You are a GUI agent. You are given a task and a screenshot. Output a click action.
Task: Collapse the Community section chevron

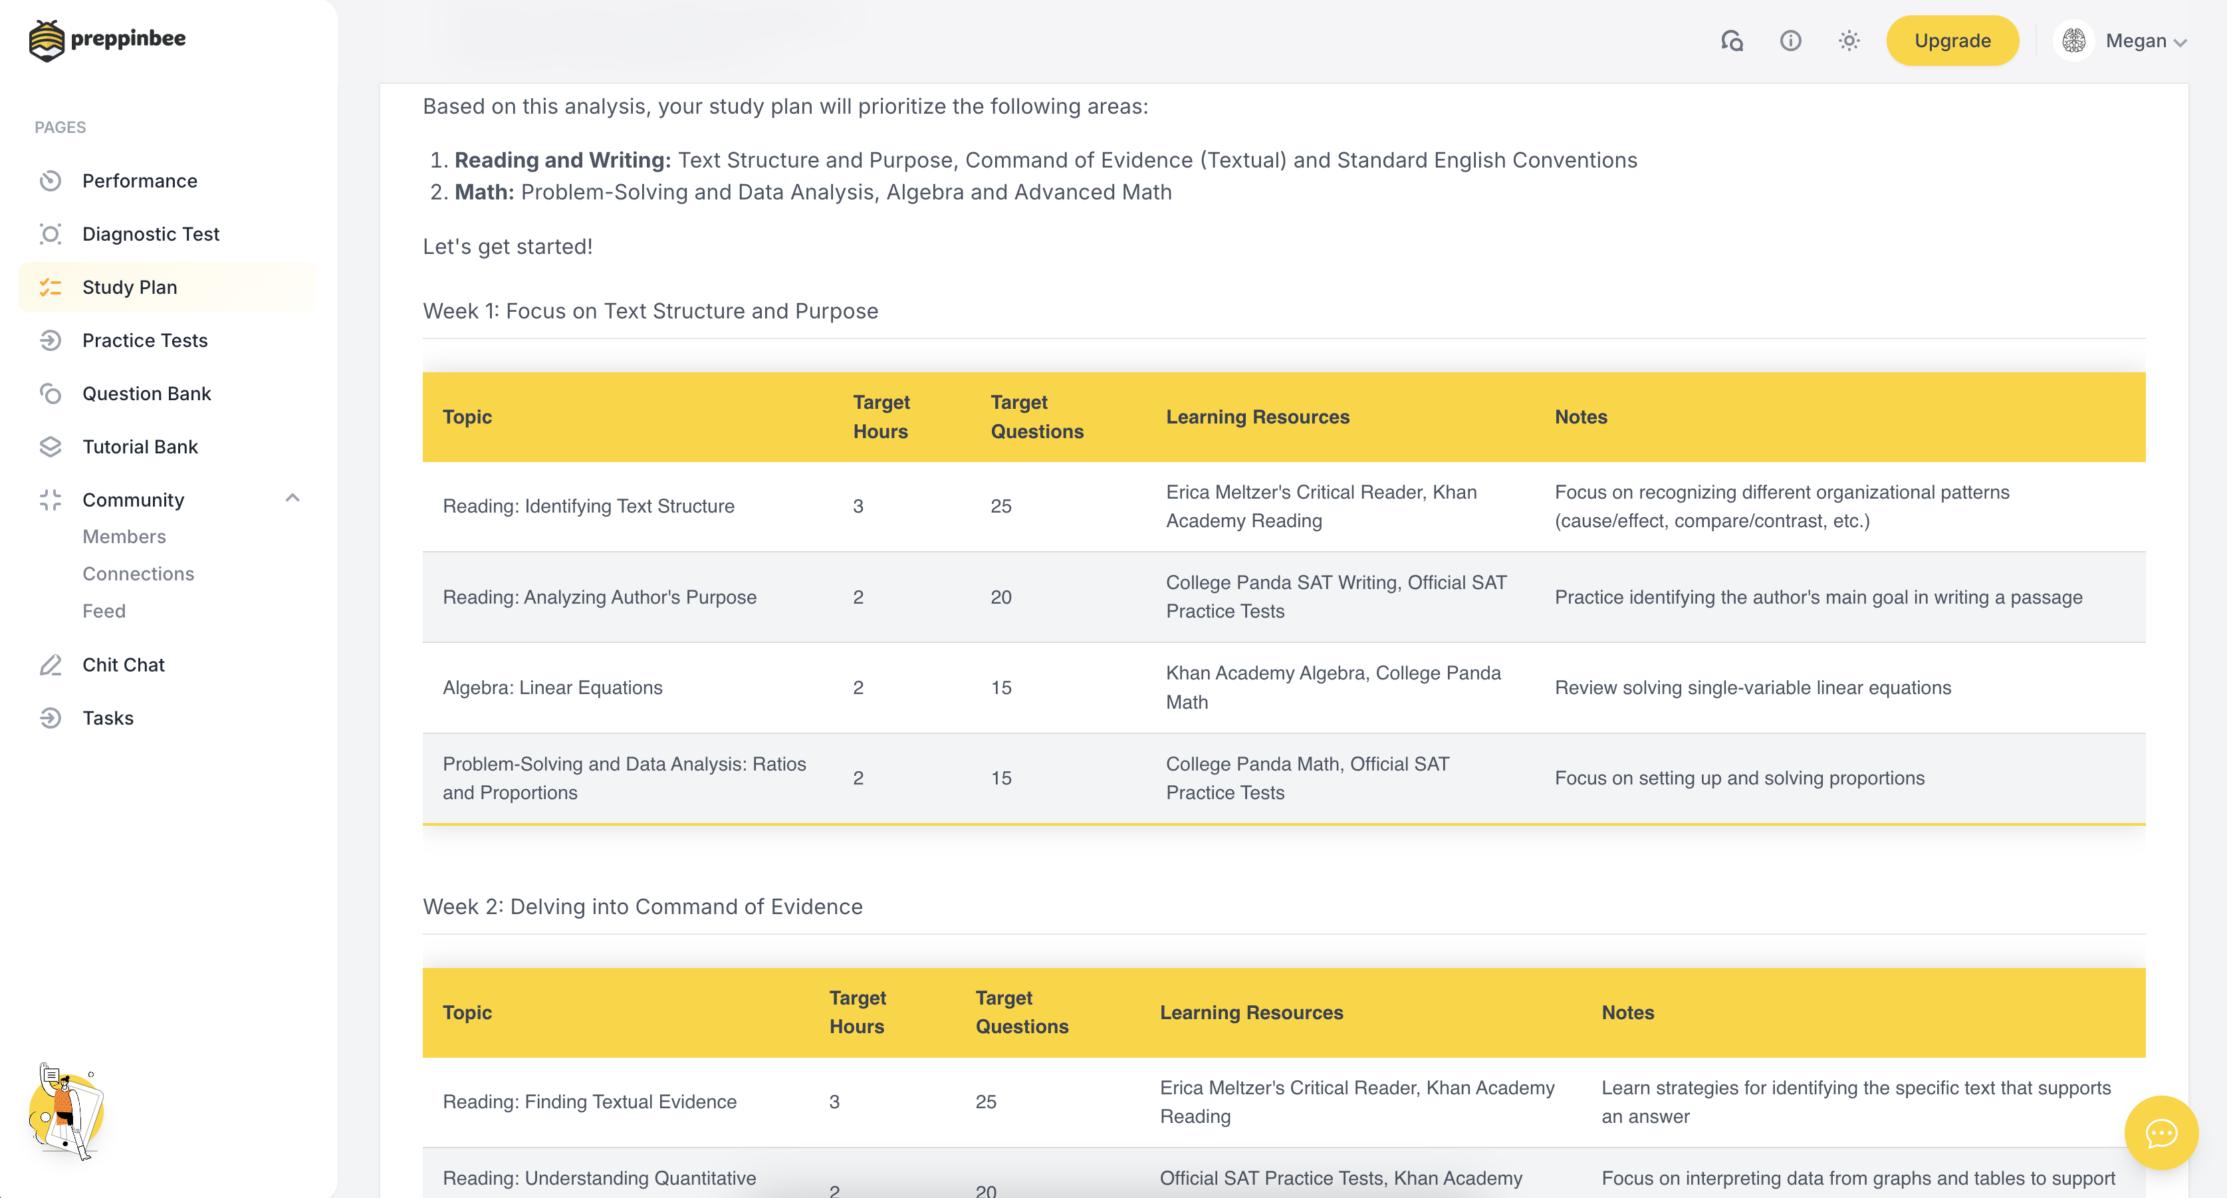[293, 499]
